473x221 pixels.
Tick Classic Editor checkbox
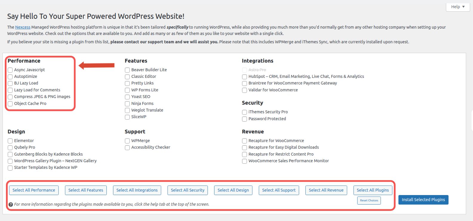[127, 77]
